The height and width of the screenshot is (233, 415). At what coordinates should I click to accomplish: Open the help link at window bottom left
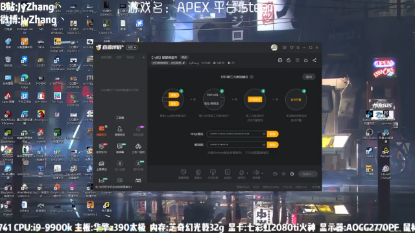click(115, 187)
